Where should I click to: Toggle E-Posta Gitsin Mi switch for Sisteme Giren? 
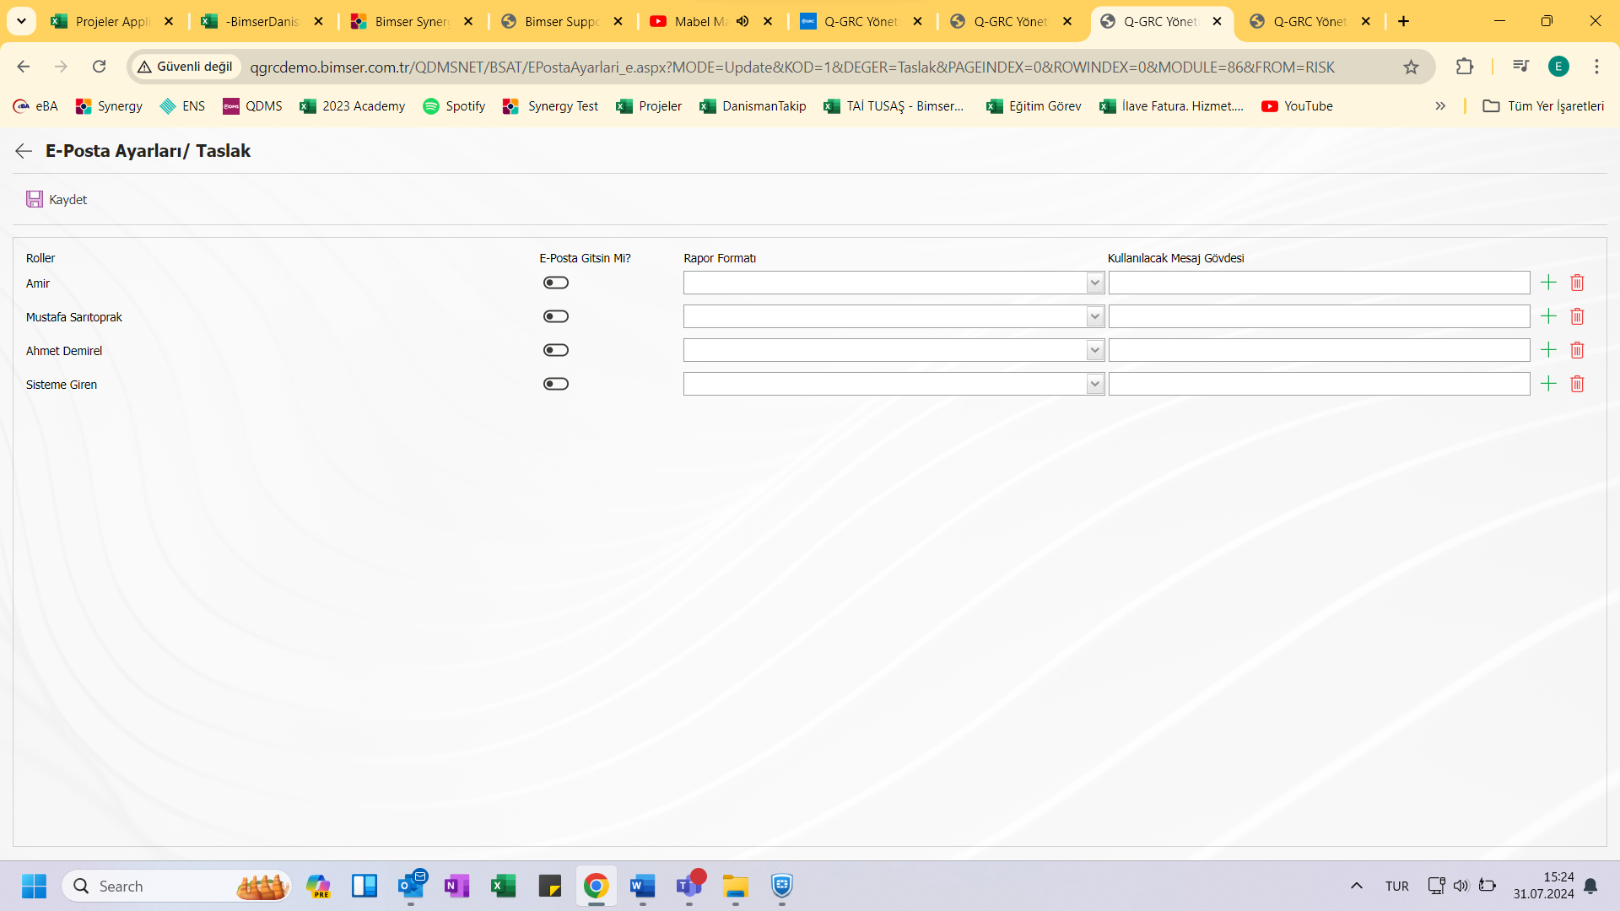[554, 384]
